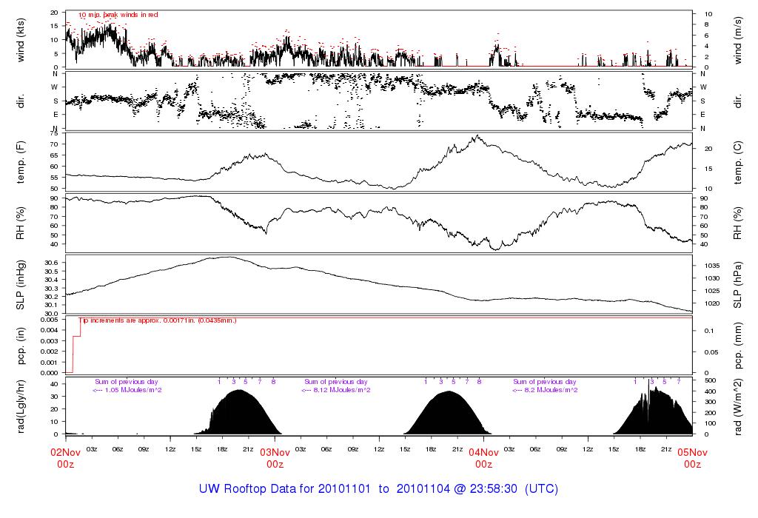The height and width of the screenshot is (518, 758).
Task: Click the "UW Rooftop Data for 20101101" title
Action: pos(285,489)
